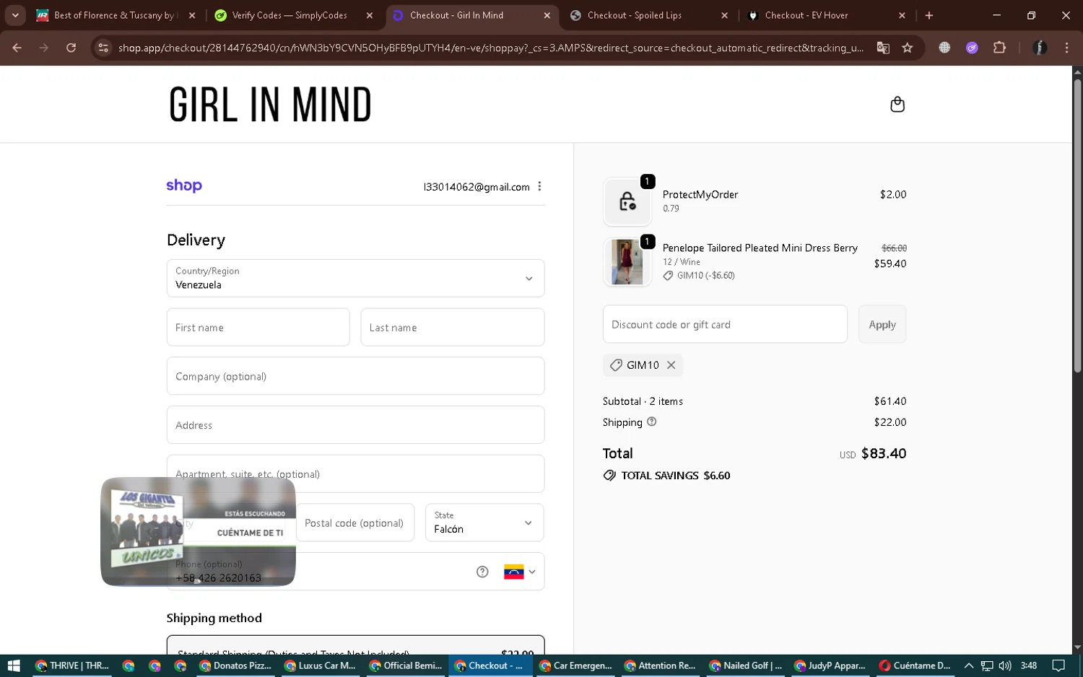Click the Shop logo

[x=184, y=185]
